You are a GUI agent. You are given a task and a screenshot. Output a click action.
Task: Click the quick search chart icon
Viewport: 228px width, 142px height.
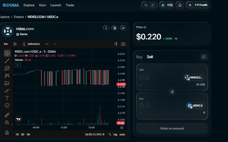coord(116,44)
